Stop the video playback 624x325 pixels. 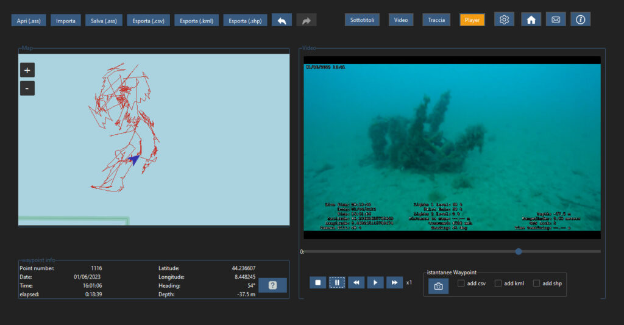[318, 282]
